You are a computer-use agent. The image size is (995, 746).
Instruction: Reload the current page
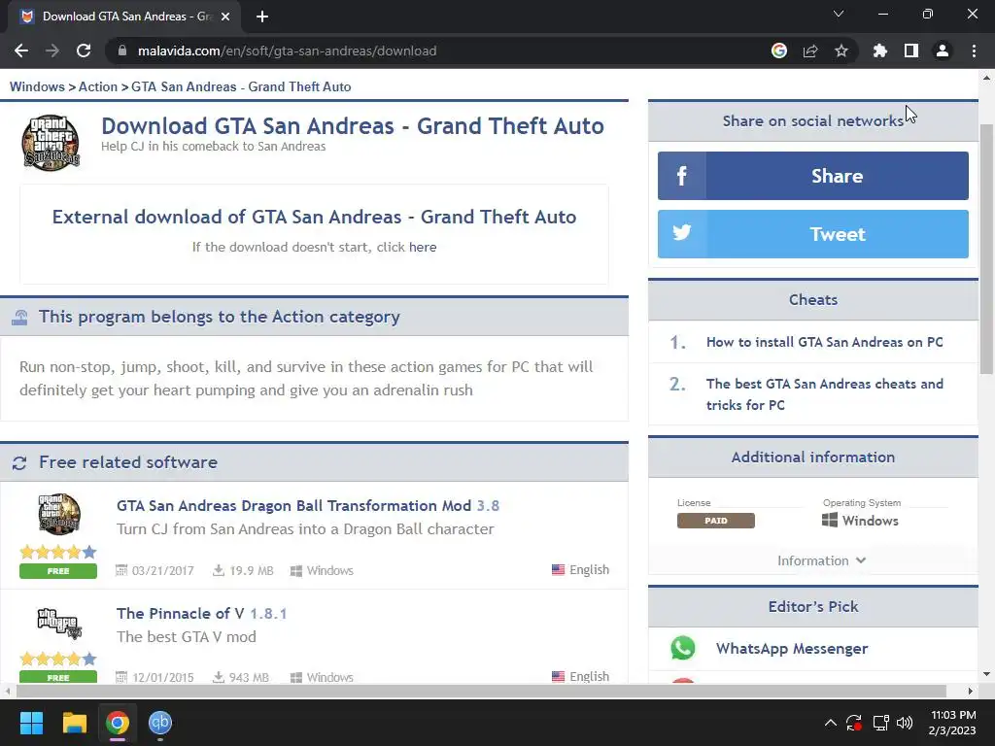[x=84, y=51]
